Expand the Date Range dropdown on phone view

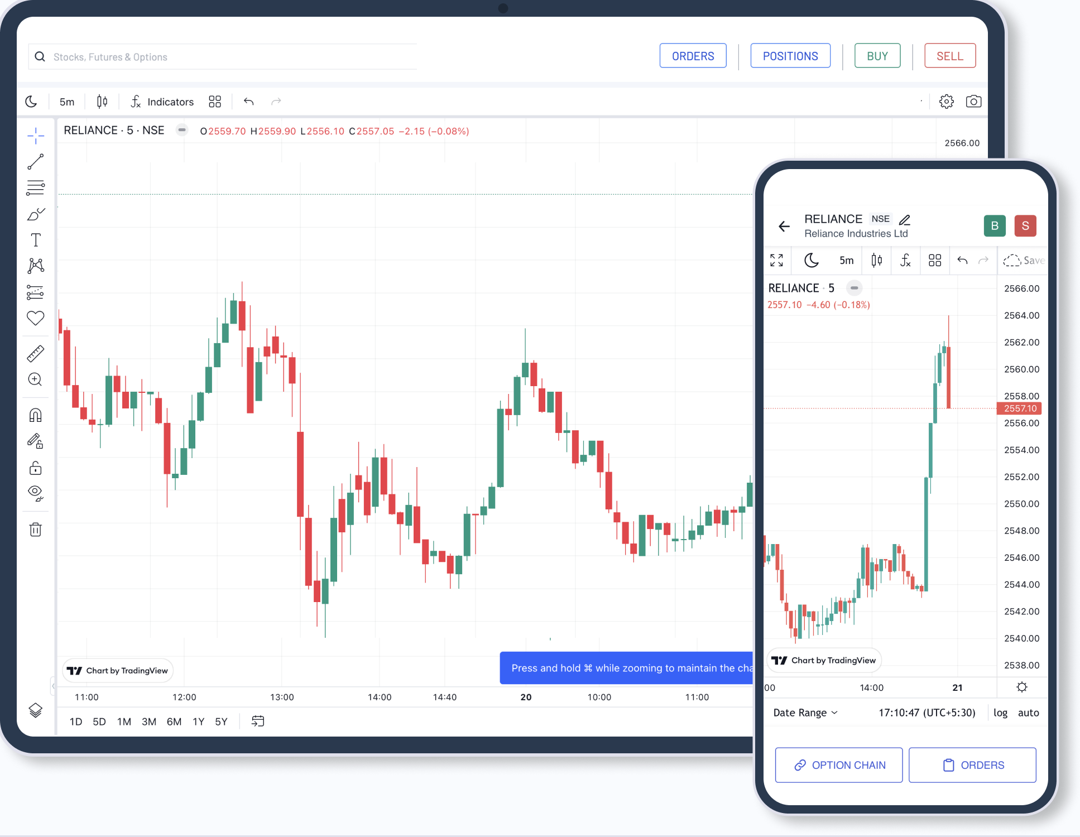tap(804, 713)
